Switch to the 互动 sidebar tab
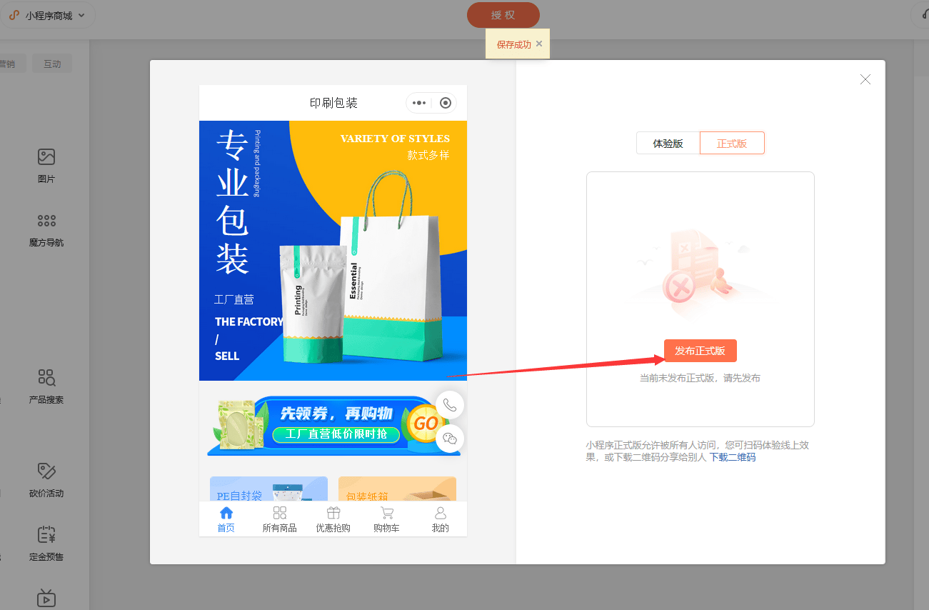This screenshot has height=610, width=929. click(x=52, y=64)
